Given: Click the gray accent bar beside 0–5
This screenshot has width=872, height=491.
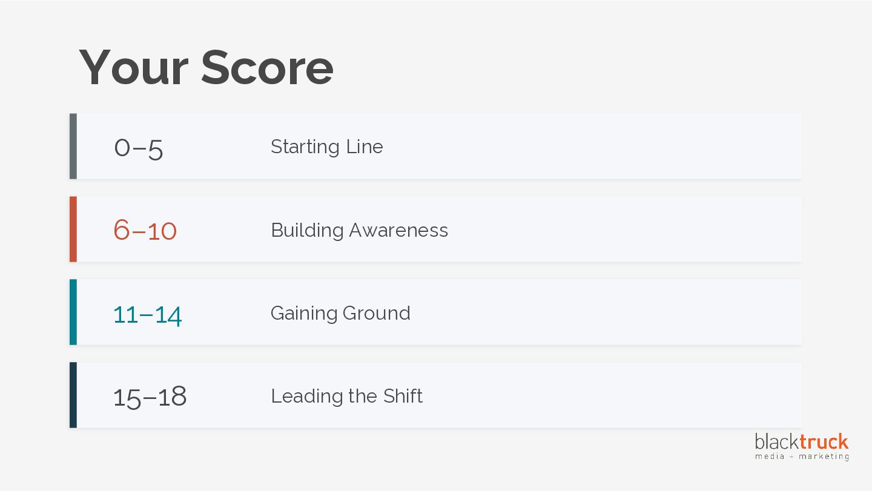Looking at the screenshot, I should [x=73, y=146].
